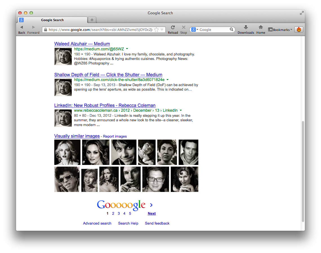Click the Report images link
The width and height of the screenshot is (321, 253).
pos(115,136)
